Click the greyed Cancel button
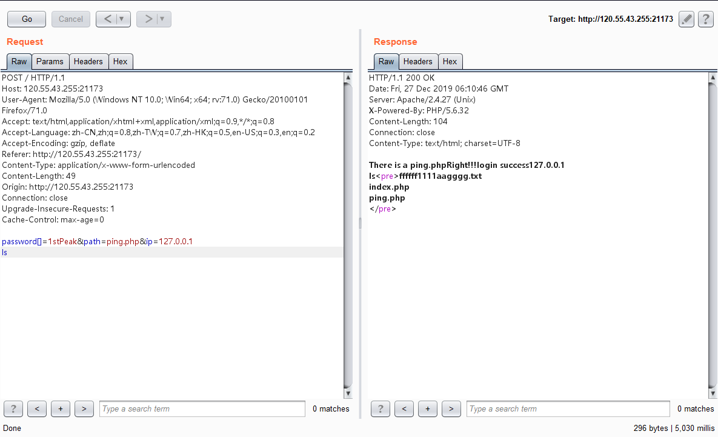The width and height of the screenshot is (718, 437). pyautogui.click(x=70, y=19)
